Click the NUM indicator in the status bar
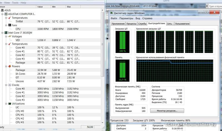 (90, 127)
